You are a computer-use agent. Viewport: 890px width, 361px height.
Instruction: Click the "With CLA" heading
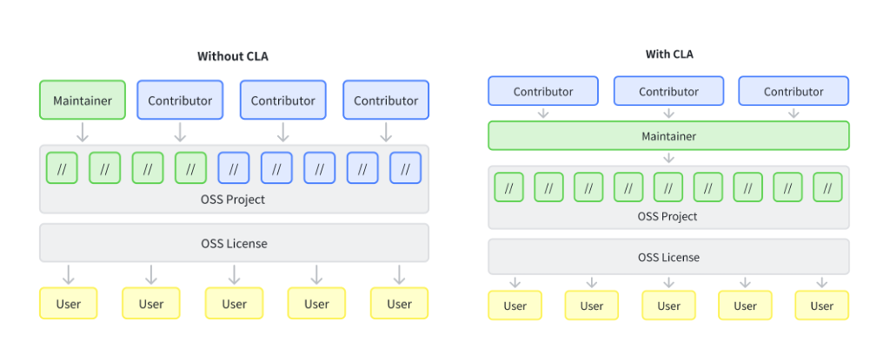[x=669, y=54]
